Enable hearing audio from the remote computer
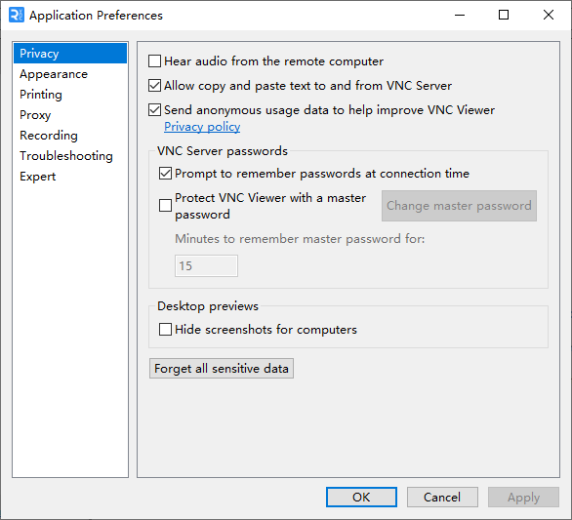The height and width of the screenshot is (520, 572). [154, 61]
